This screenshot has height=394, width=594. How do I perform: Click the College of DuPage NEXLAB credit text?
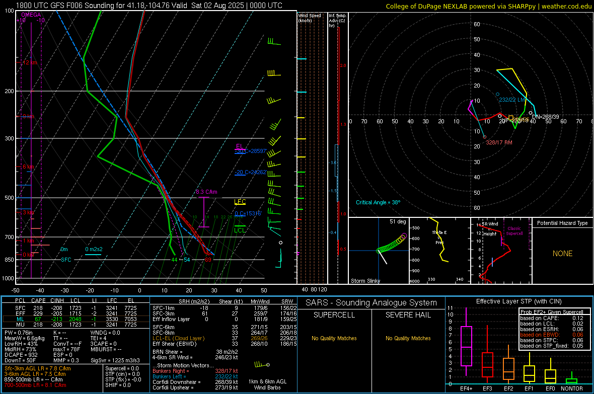tap(488, 6)
